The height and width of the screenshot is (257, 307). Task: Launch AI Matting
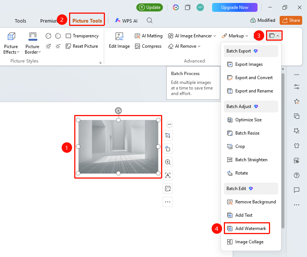coord(149,36)
